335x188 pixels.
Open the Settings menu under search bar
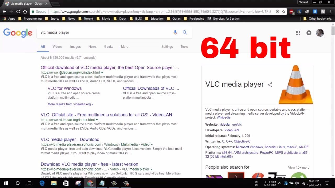[167, 46]
